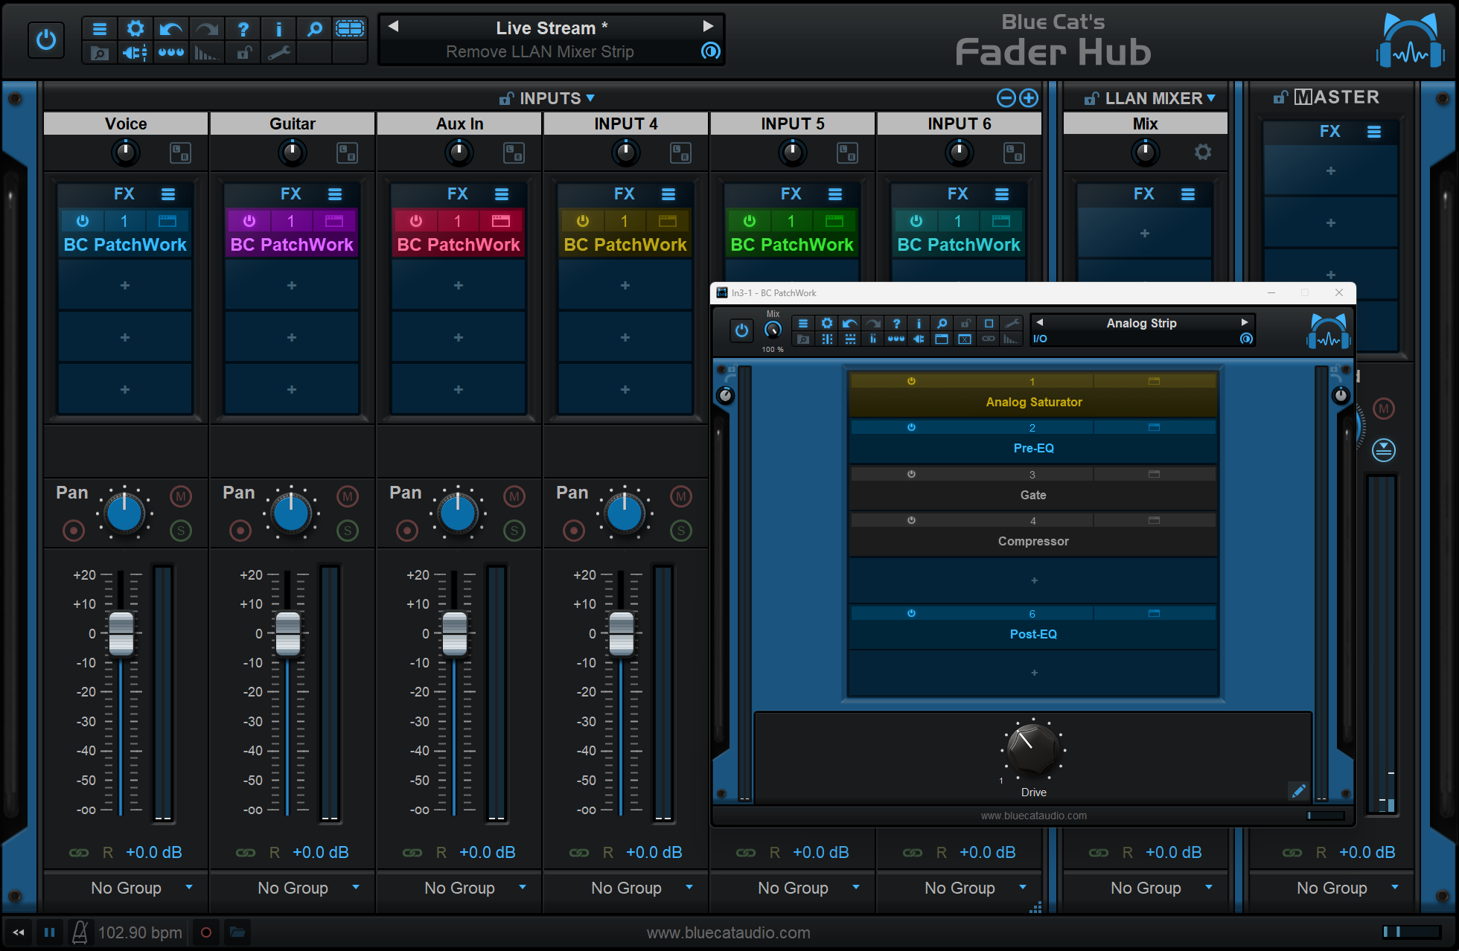Click the Voice channel Pan knob

(x=125, y=513)
